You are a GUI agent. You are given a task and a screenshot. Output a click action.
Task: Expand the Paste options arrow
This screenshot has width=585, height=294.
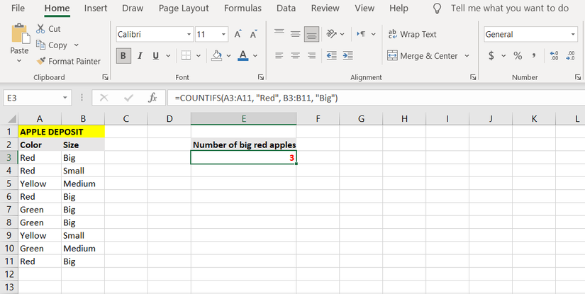pyautogui.click(x=19, y=60)
